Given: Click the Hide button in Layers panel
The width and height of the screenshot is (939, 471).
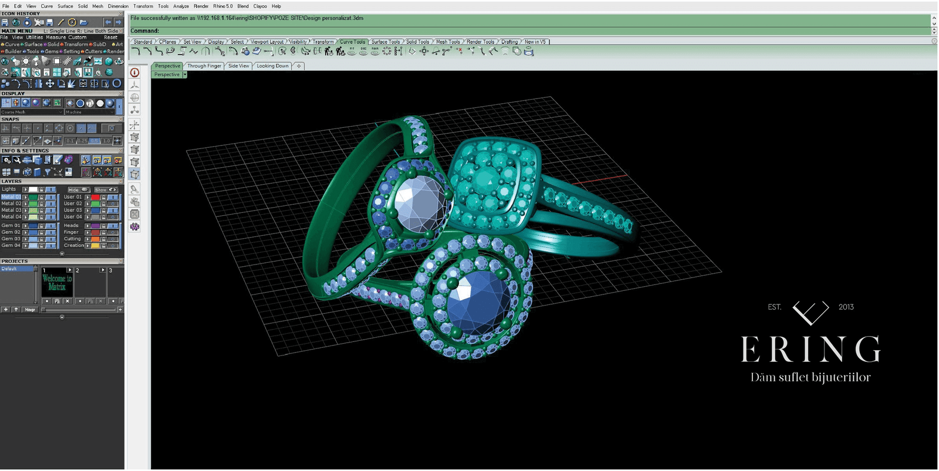Looking at the screenshot, I should coord(78,189).
